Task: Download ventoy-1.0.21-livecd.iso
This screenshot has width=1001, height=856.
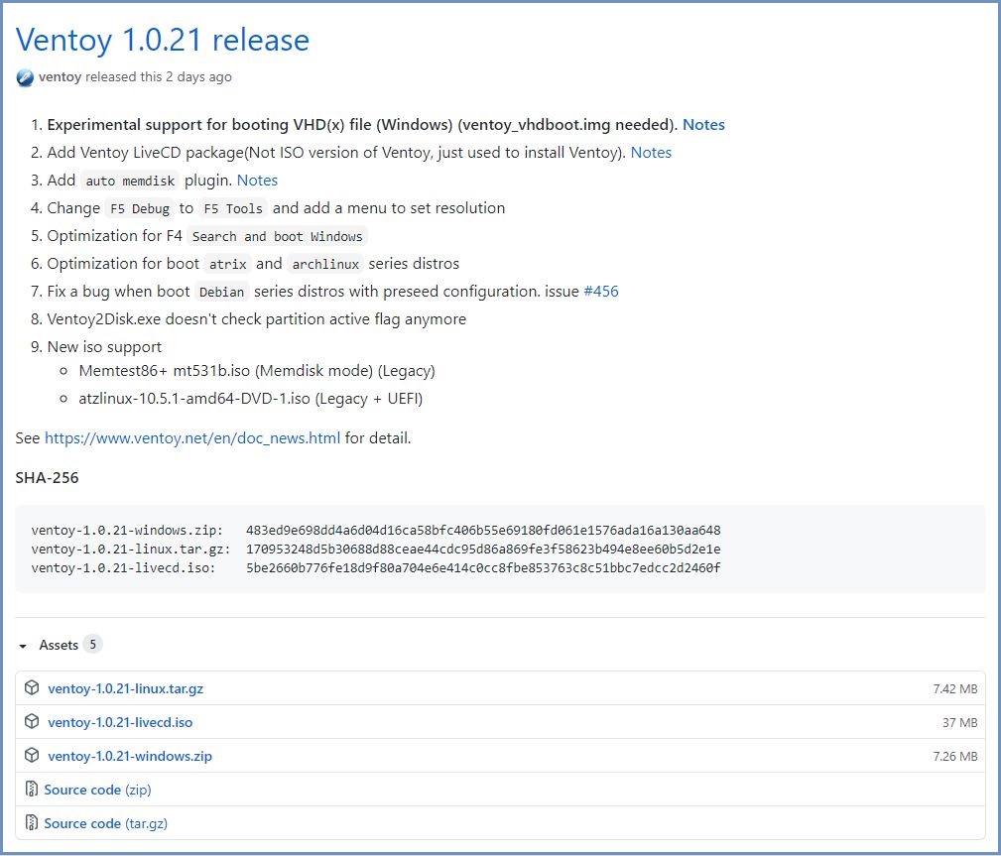Action: 120,722
